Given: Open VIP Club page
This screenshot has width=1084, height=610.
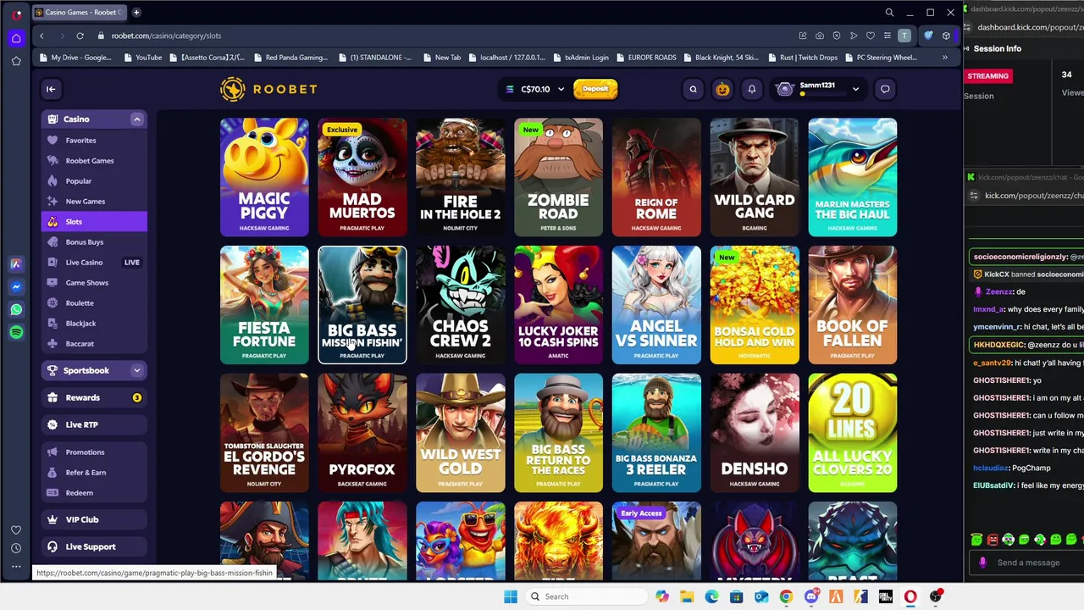Looking at the screenshot, I should pos(94,519).
